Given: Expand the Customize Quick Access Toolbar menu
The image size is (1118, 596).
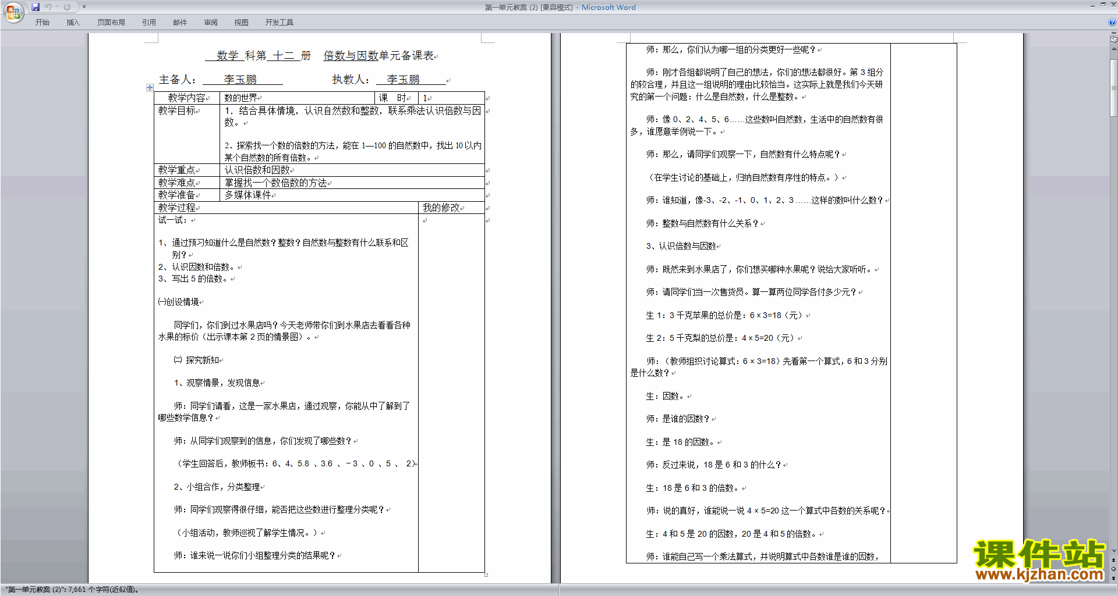Looking at the screenshot, I should click(x=84, y=7).
